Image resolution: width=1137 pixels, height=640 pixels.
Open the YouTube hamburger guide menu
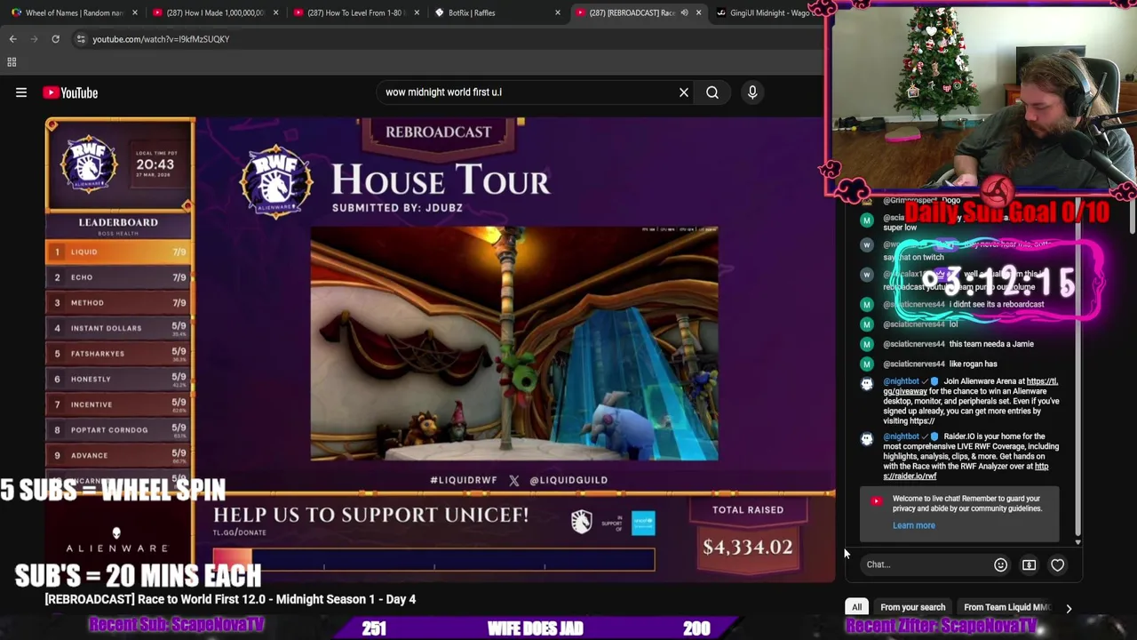coord(21,92)
